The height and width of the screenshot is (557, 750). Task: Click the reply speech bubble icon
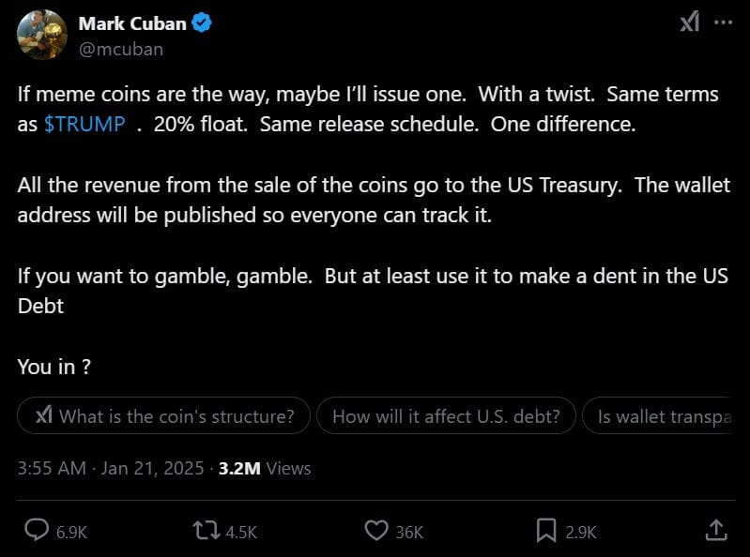(x=37, y=531)
